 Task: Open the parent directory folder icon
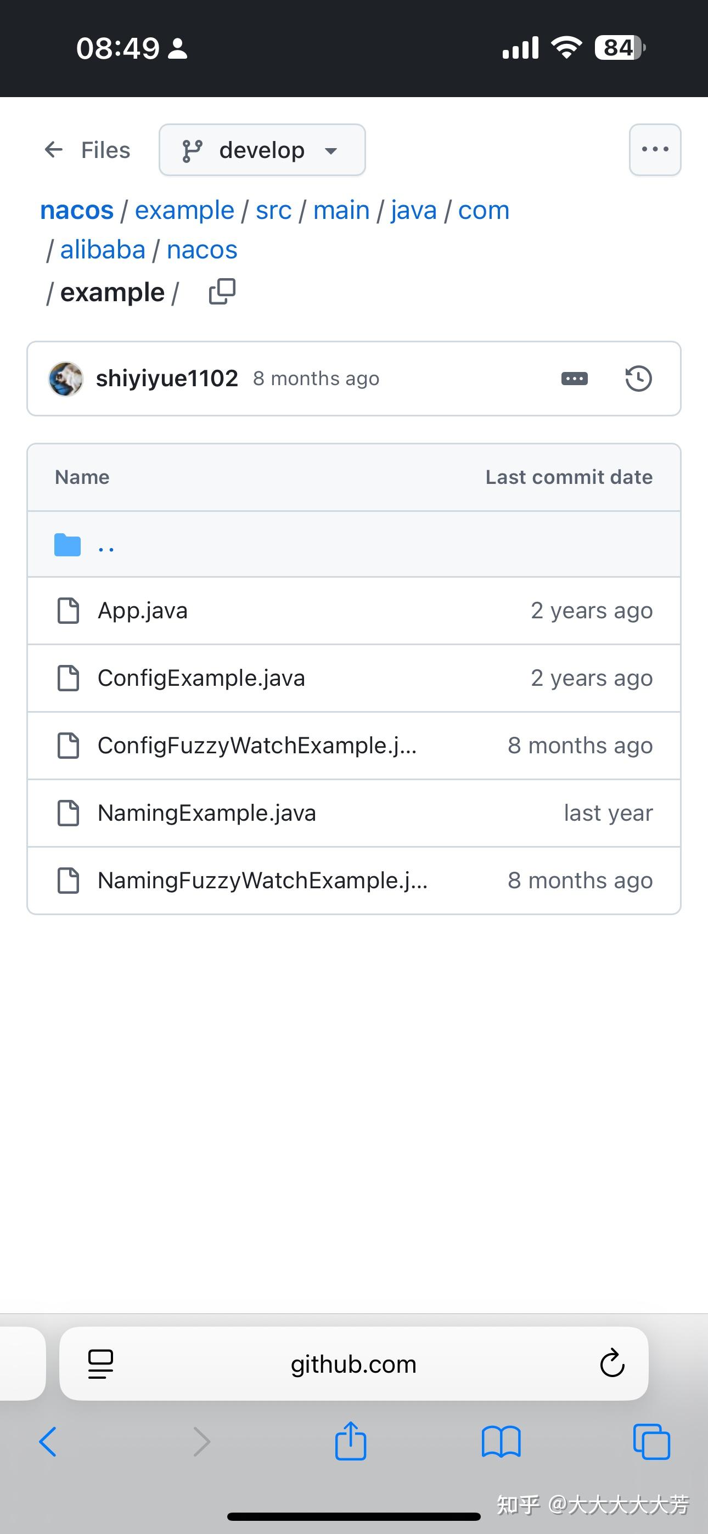tap(68, 544)
